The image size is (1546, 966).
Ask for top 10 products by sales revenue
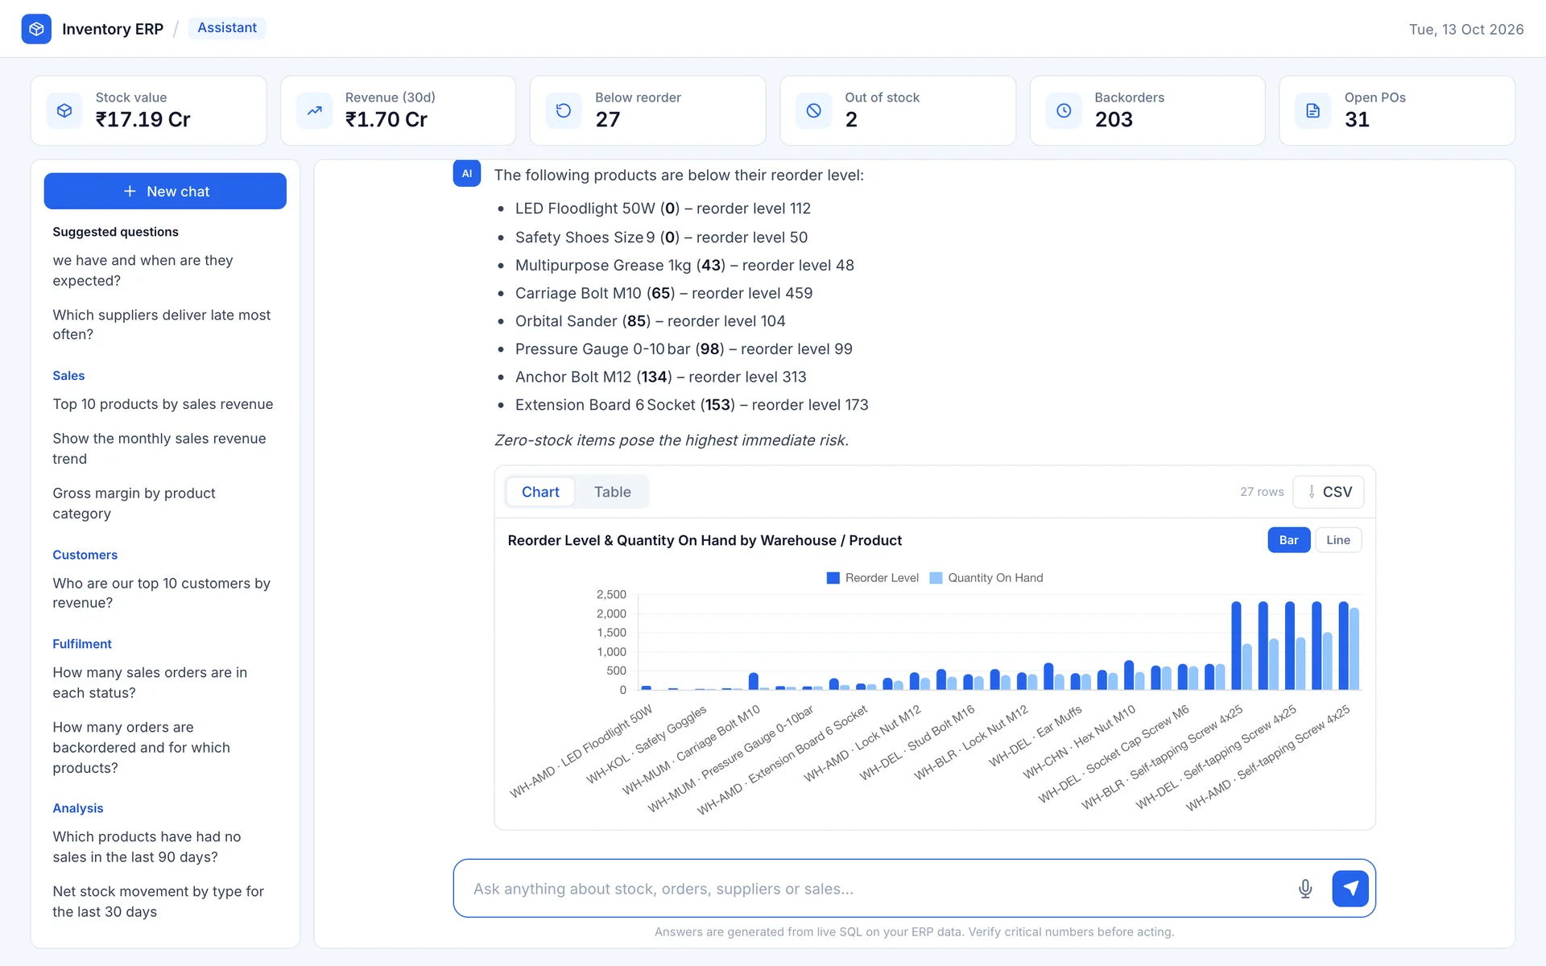click(x=163, y=404)
